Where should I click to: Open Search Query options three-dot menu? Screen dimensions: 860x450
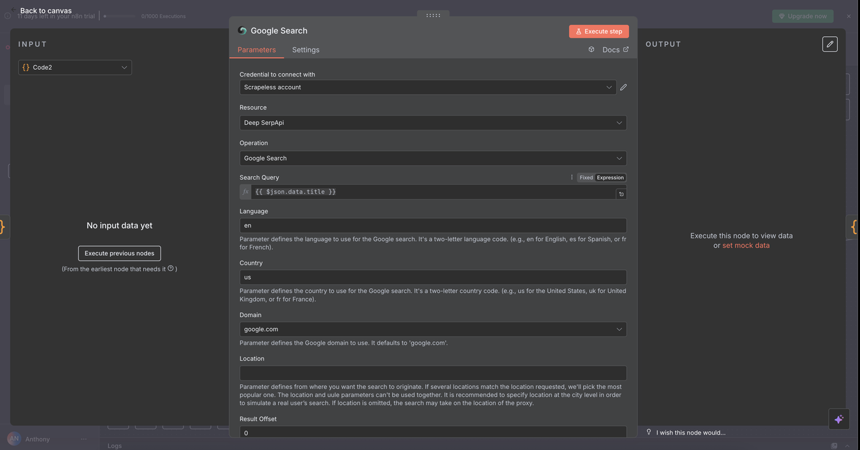coord(572,177)
